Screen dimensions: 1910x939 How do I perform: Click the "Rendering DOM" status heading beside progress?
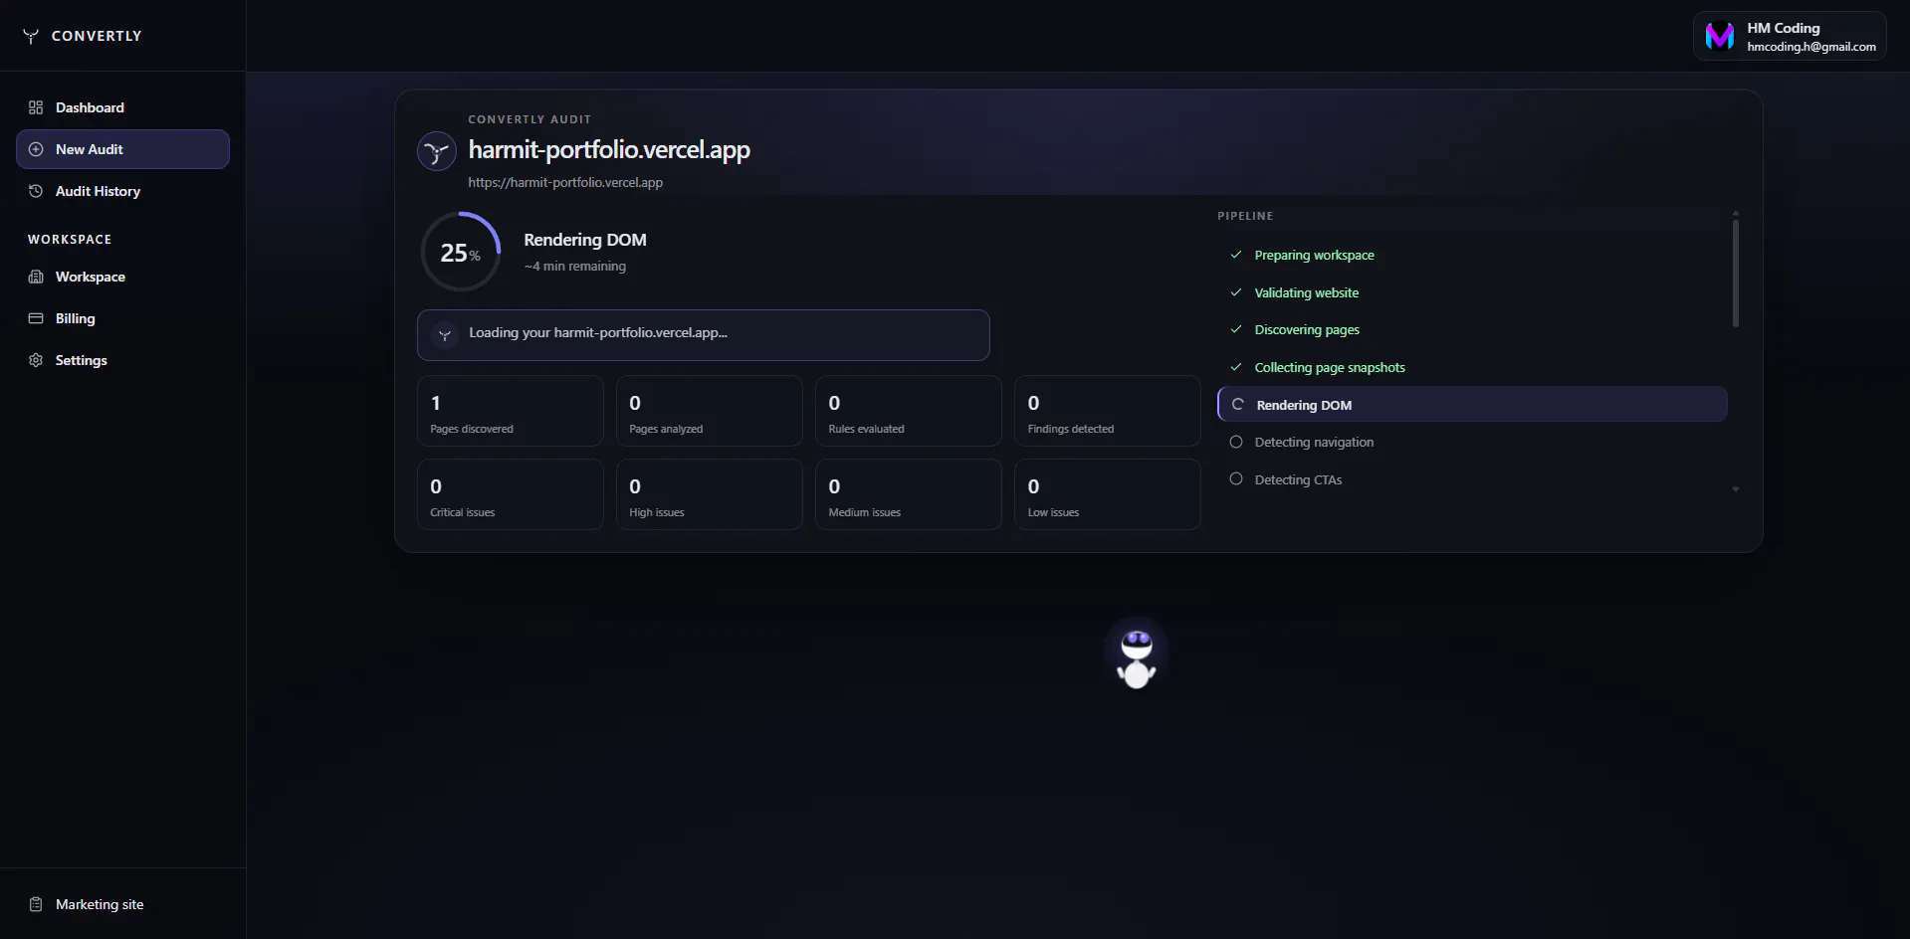click(585, 240)
